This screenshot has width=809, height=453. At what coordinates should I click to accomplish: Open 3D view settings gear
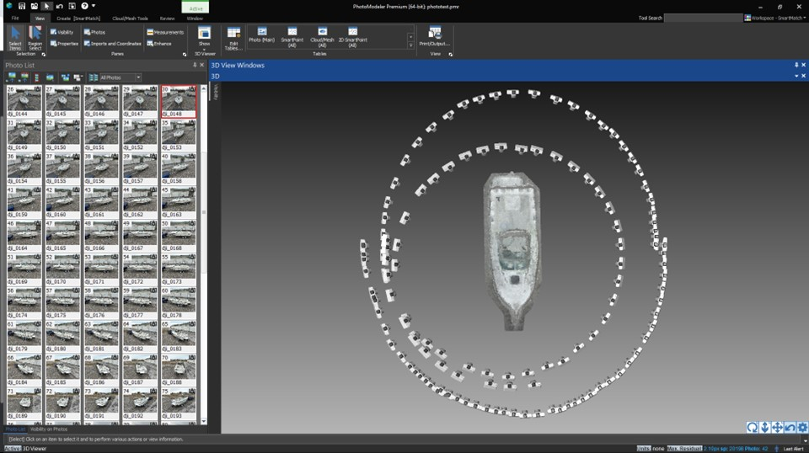click(x=802, y=428)
